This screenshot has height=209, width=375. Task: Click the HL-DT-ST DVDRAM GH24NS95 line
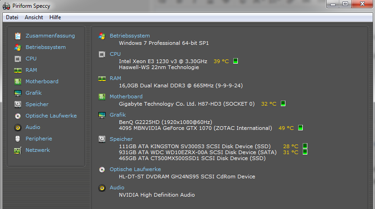pyautogui.click(x=187, y=177)
